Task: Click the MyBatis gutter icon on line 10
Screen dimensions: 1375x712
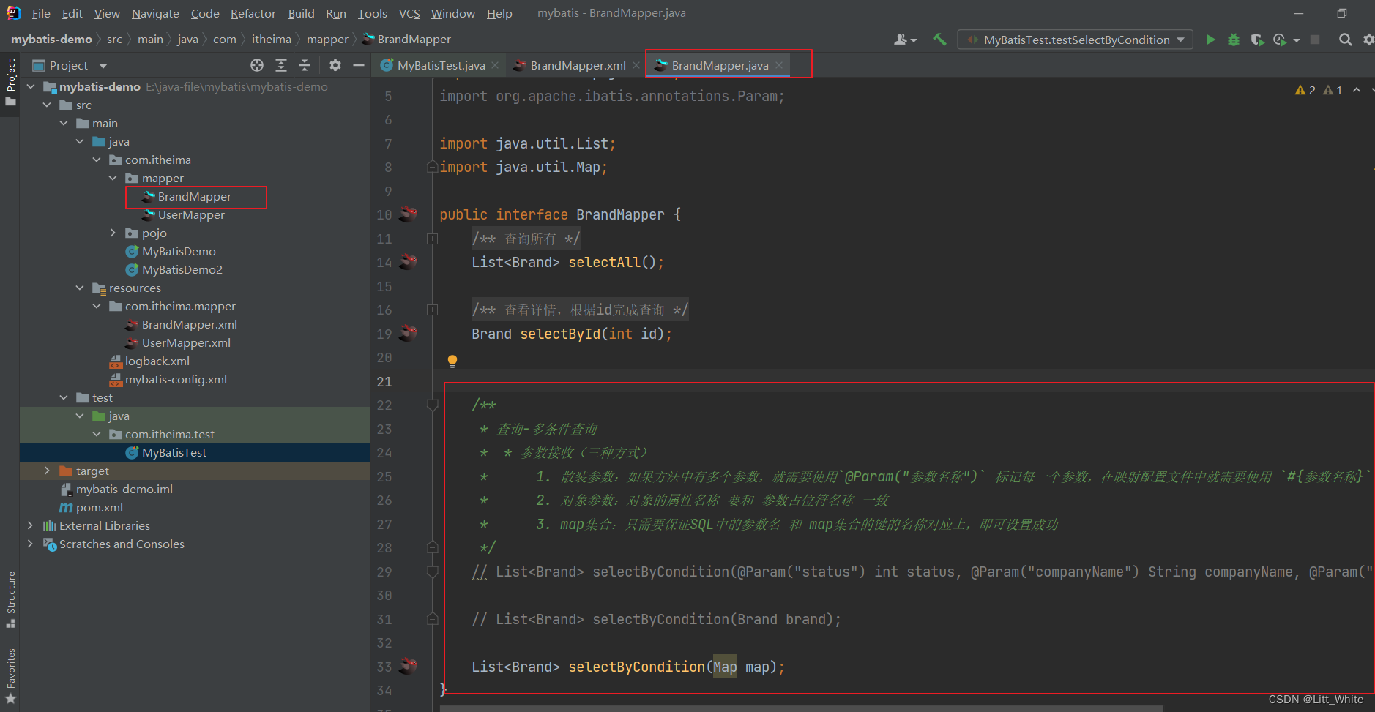Action: pos(409,214)
